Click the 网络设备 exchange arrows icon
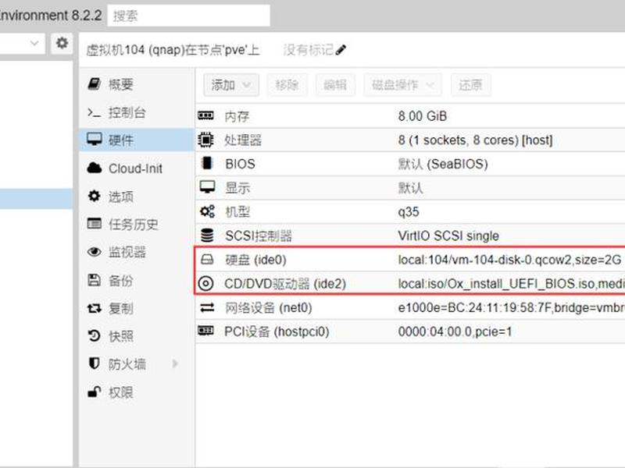 click(x=207, y=307)
